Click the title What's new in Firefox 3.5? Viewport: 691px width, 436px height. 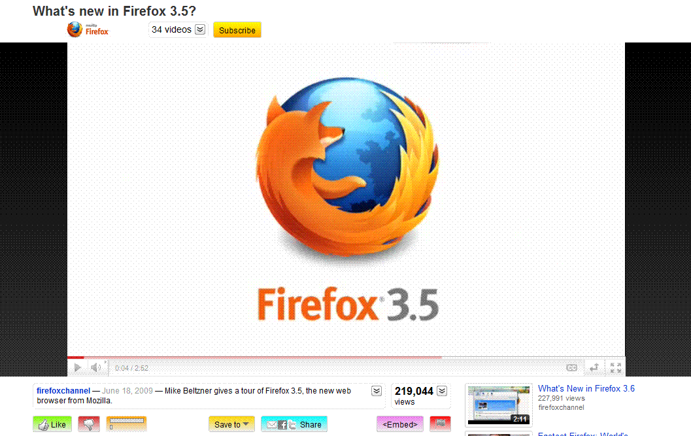click(114, 11)
